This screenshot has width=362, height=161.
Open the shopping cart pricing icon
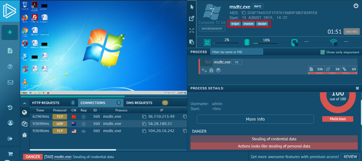click(10, 154)
